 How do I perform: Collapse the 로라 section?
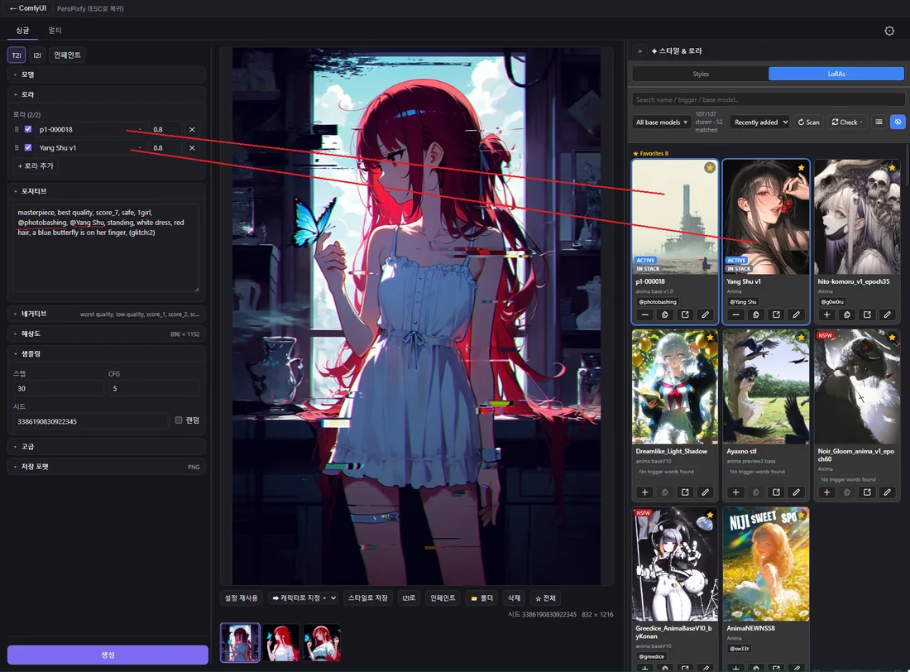tap(106, 94)
